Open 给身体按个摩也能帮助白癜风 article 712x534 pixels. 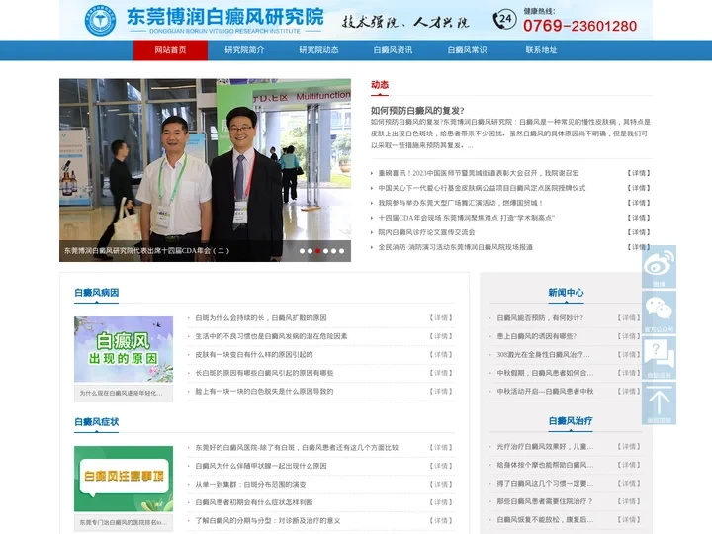(545, 465)
